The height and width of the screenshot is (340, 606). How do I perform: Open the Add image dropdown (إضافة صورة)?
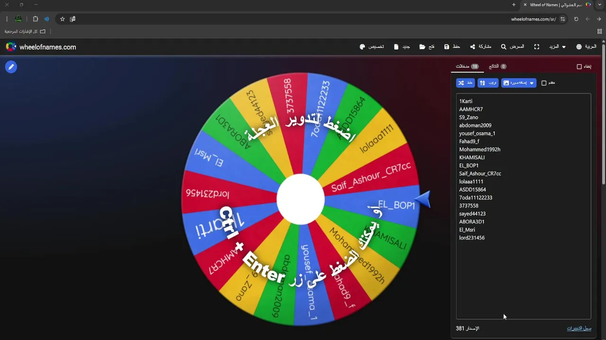click(x=519, y=83)
